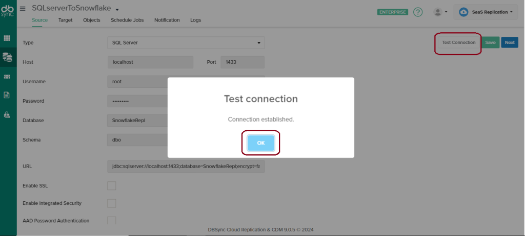Click OK in Test connection dialog
Viewport: 525px width, 236px height.
261,143
